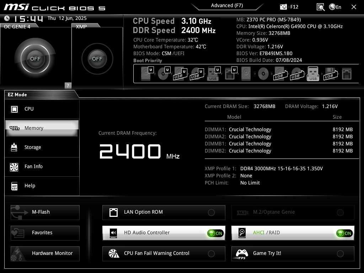
Task: Click the XMP tab label
Action: tap(81, 27)
